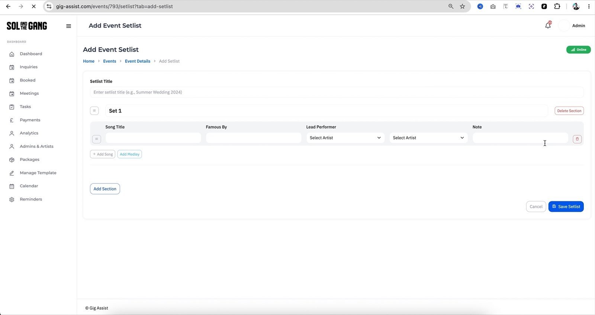Follow the Events breadcrumb link
595x315 pixels.
(110, 61)
